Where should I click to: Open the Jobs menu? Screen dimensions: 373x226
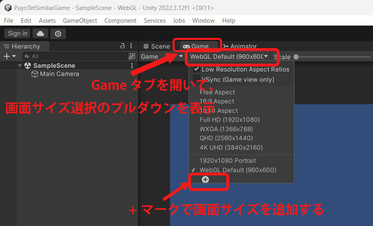pos(179,21)
